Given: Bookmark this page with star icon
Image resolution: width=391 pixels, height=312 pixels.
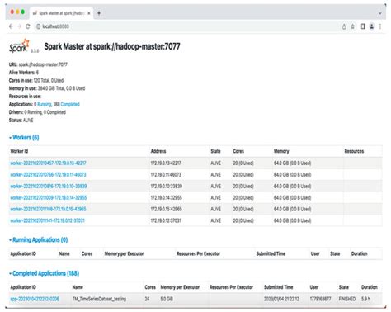Looking at the screenshot, I should coord(353,26).
